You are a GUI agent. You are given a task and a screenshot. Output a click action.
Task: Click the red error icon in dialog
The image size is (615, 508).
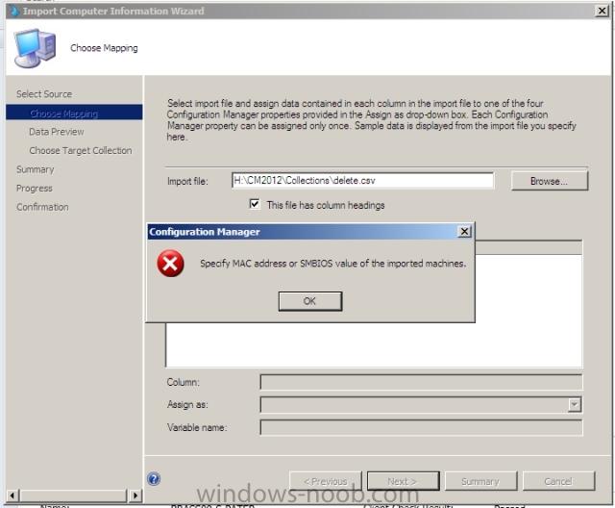point(170,263)
